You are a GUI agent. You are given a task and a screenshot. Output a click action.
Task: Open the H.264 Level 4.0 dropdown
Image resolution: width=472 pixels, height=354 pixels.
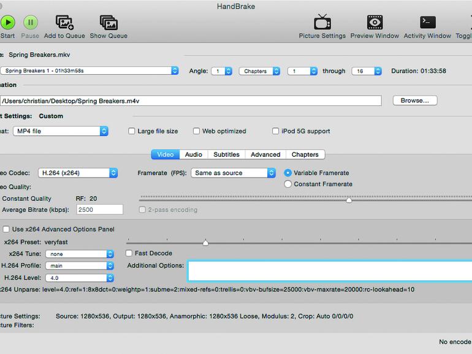point(80,278)
